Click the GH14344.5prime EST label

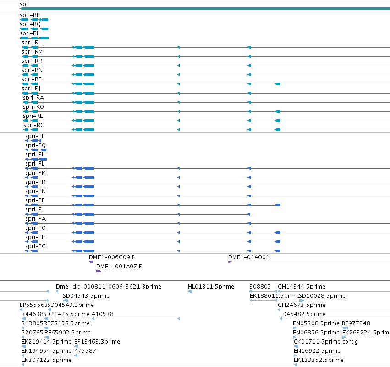coord(302,287)
